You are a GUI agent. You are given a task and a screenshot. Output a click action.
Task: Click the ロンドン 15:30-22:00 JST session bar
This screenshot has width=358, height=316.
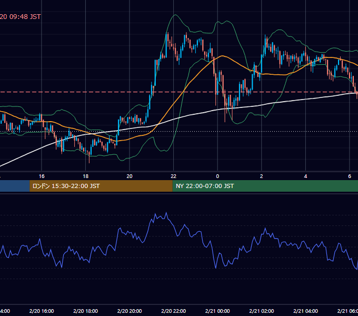point(101,186)
